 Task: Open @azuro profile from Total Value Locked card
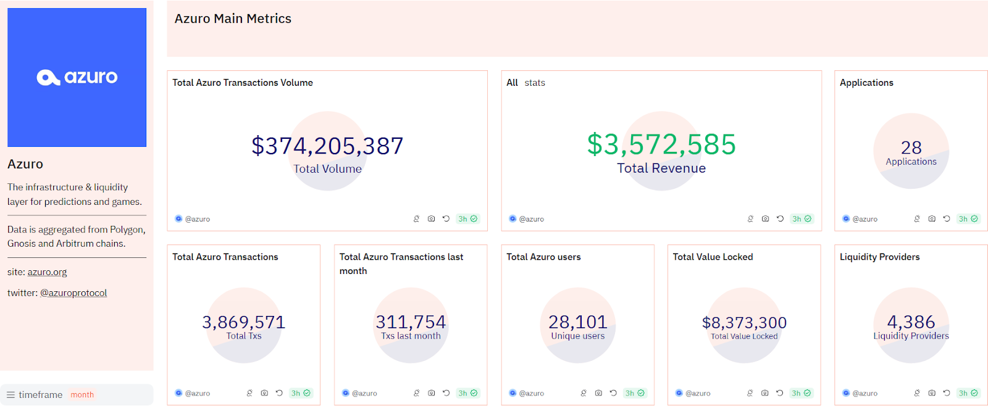(693, 393)
